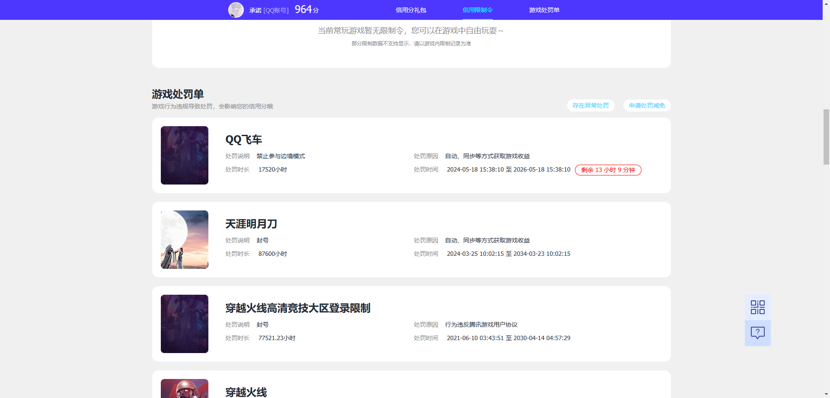Click the 2024-05-18 15:38:10 至 2026-05-18 time range

(509, 169)
